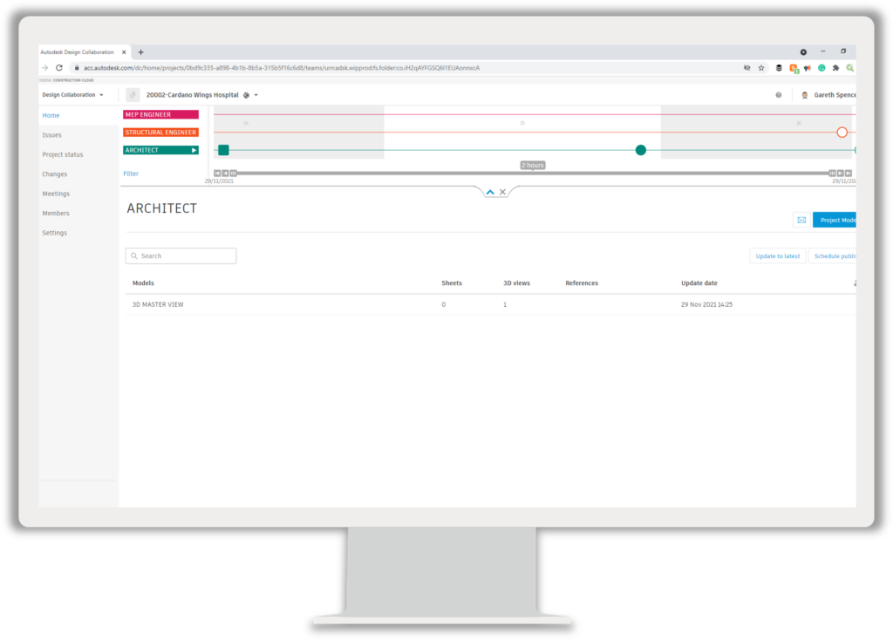
Task: Step timeline forward one increment
Action: click(x=841, y=174)
